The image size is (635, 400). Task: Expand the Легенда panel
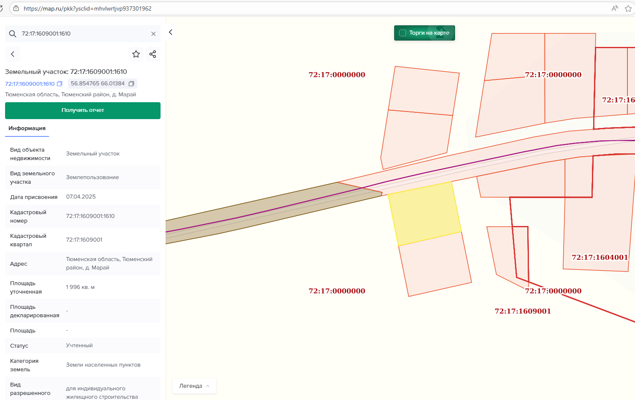click(194, 386)
